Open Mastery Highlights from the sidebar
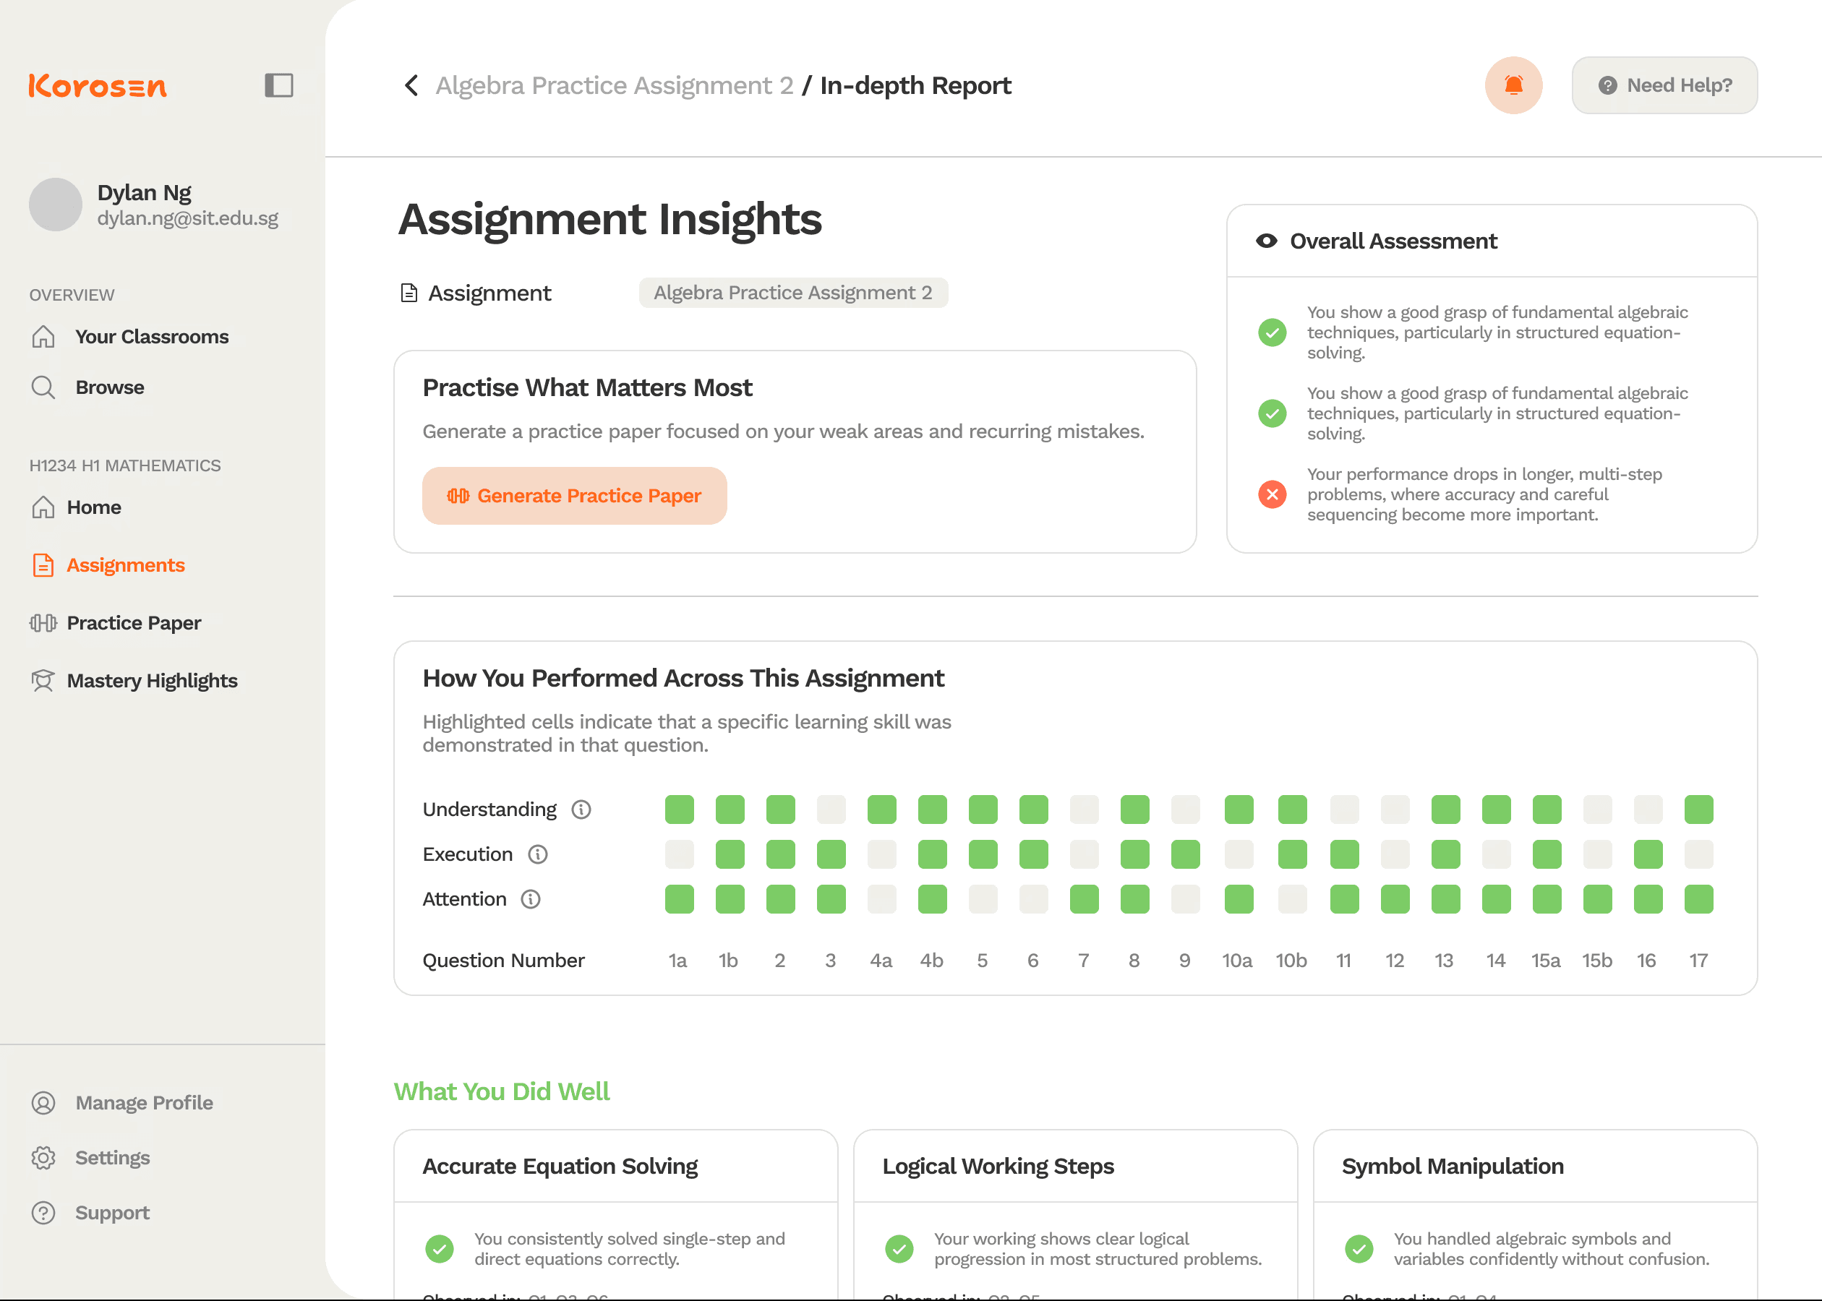This screenshot has width=1822, height=1301. coord(151,680)
